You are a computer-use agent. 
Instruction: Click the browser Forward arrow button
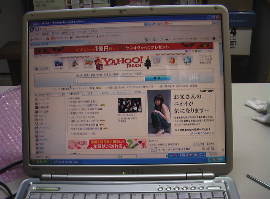pyautogui.click(x=37, y=29)
